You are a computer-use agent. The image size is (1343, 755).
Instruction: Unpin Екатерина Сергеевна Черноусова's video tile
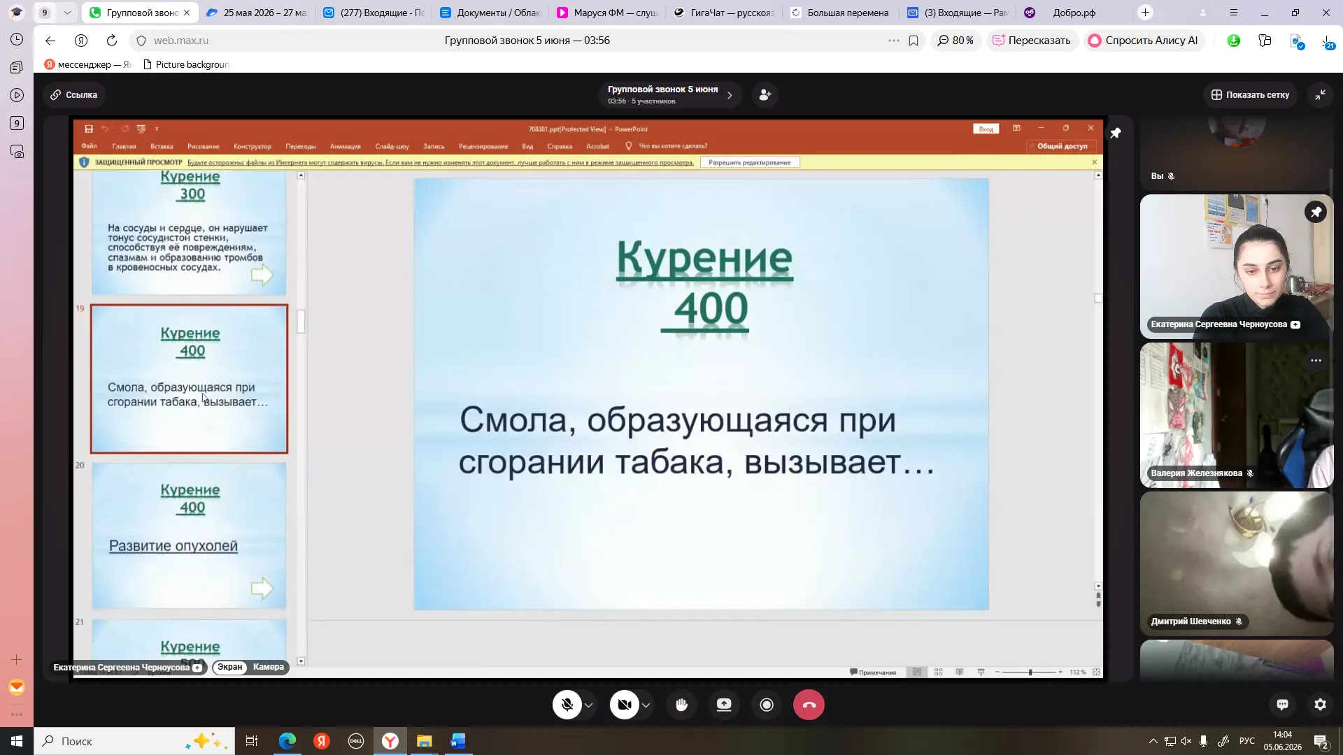coord(1316,212)
